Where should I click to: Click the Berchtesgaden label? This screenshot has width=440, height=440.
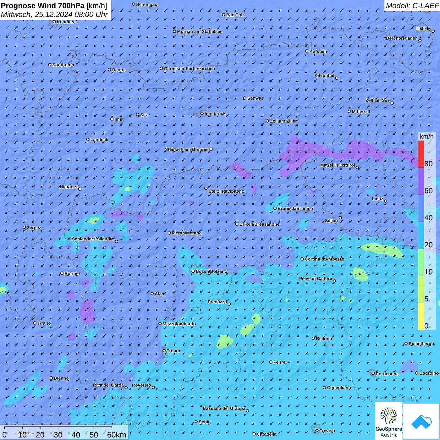pyautogui.click(x=402, y=38)
